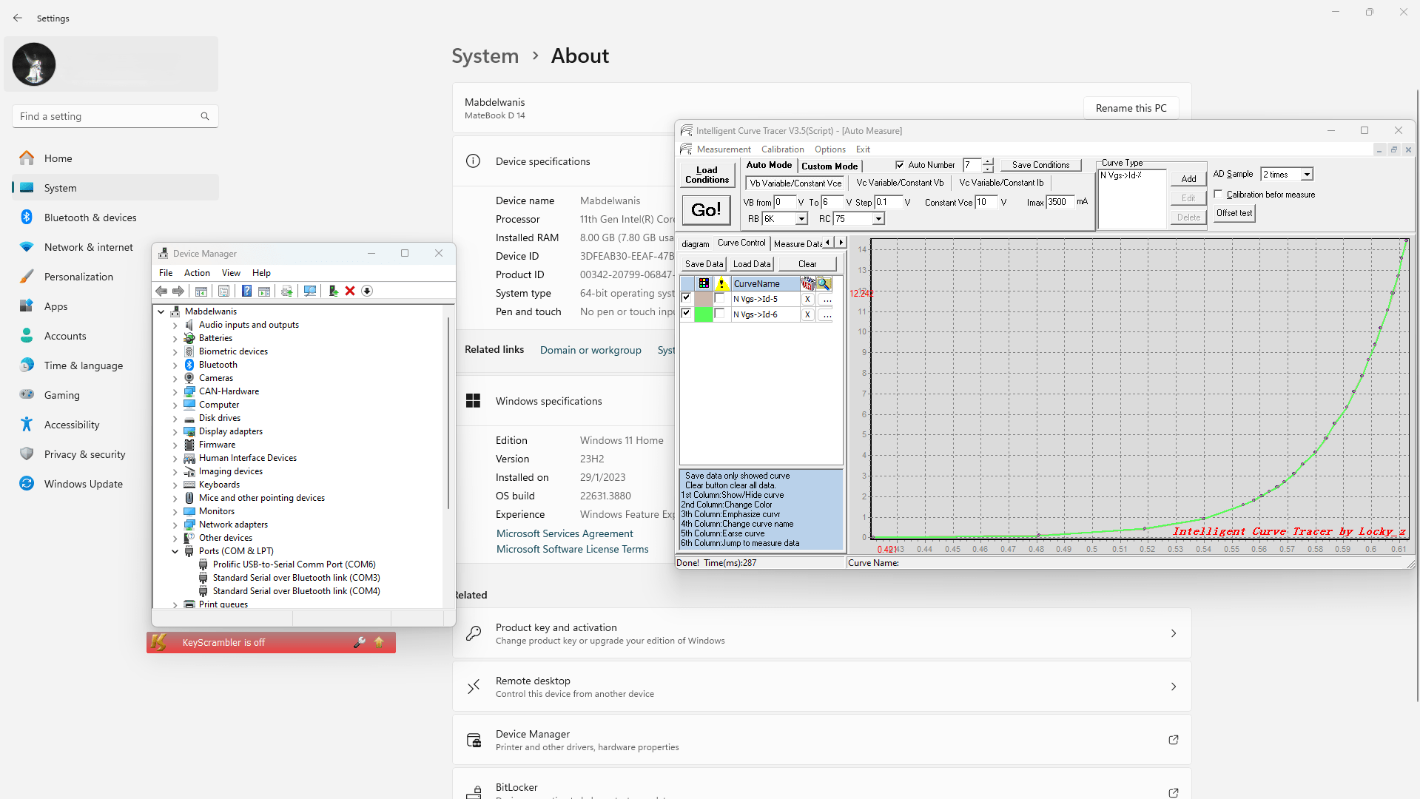1420x799 pixels.
Task: Click the KeyScrambler upgrade arrow icon
Action: pyautogui.click(x=379, y=642)
